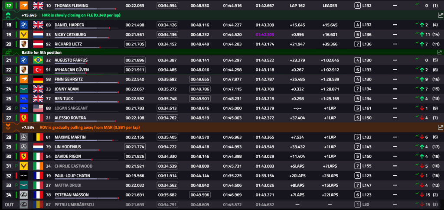
Task: Click the 01:33.154 best lap for Chatin
Action: coord(265,176)
